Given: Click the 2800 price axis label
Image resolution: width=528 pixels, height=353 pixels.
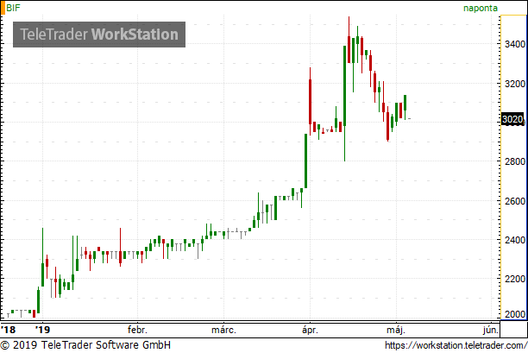Looking at the screenshot, I should (x=515, y=161).
